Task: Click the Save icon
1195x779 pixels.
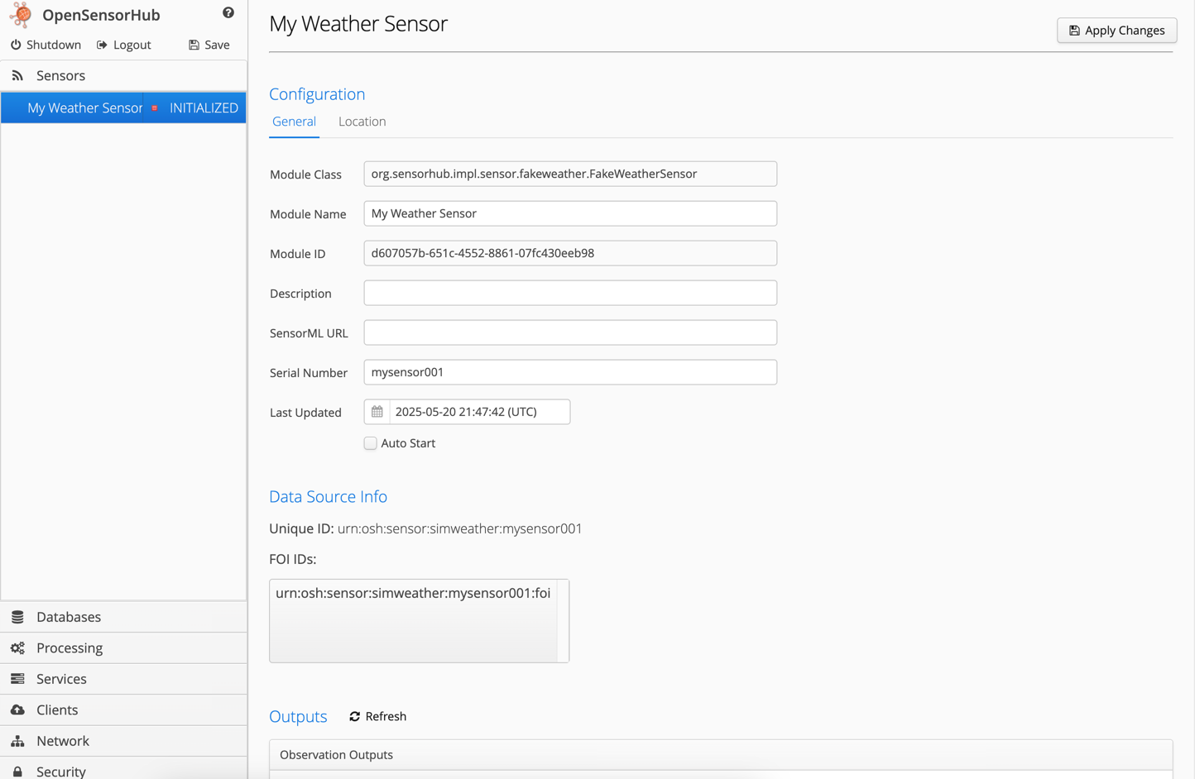Action: 193,45
